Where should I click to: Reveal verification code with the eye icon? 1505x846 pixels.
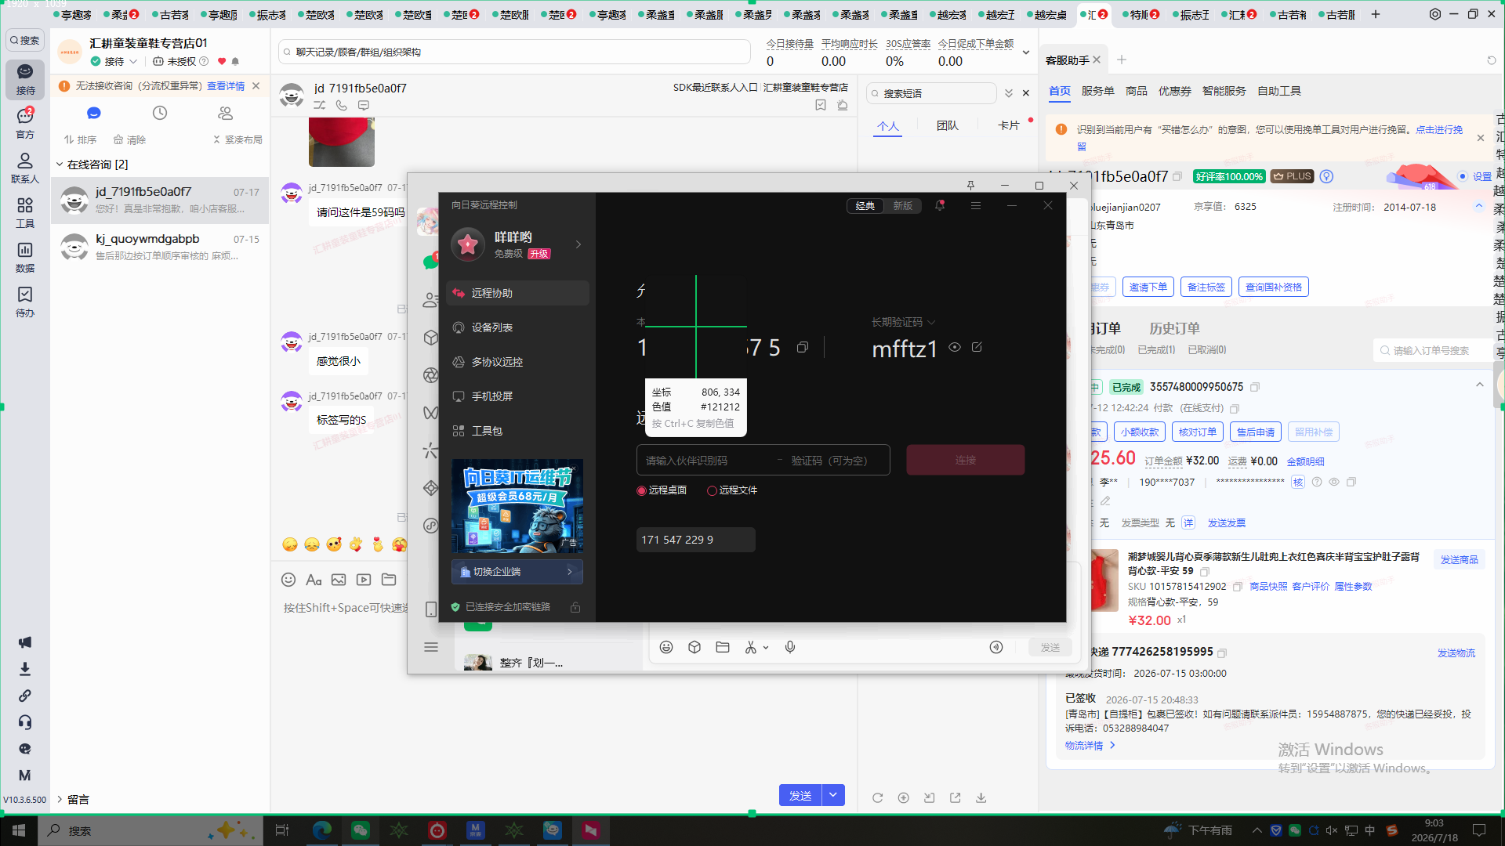(955, 347)
